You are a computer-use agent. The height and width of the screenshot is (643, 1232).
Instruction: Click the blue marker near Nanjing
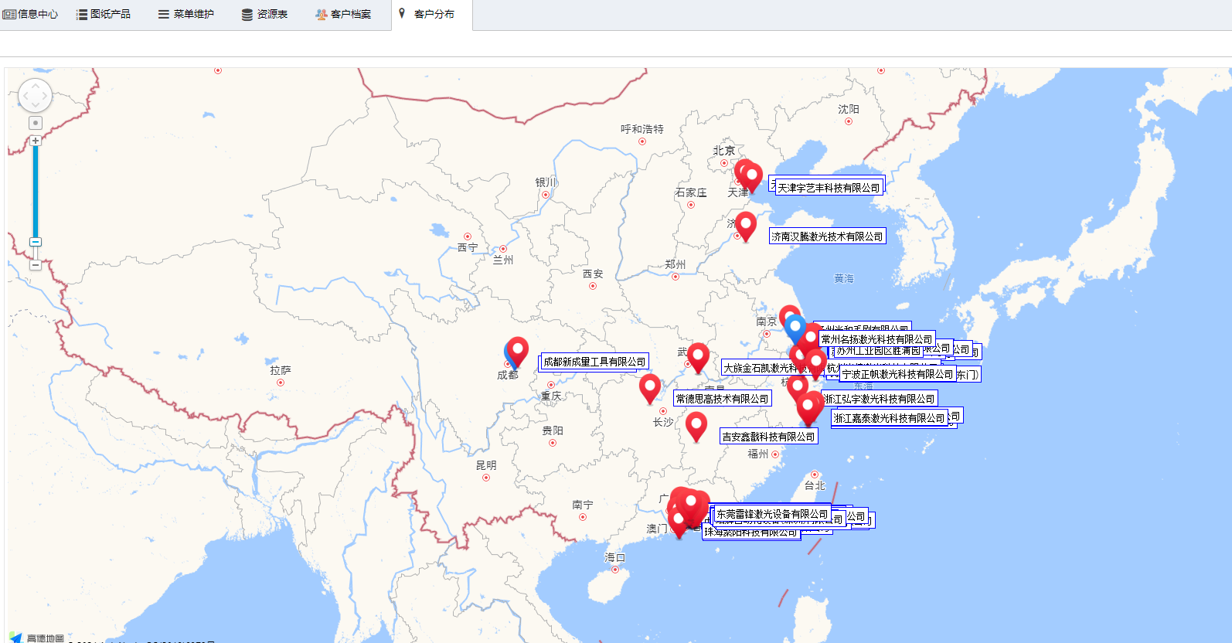coord(795,327)
